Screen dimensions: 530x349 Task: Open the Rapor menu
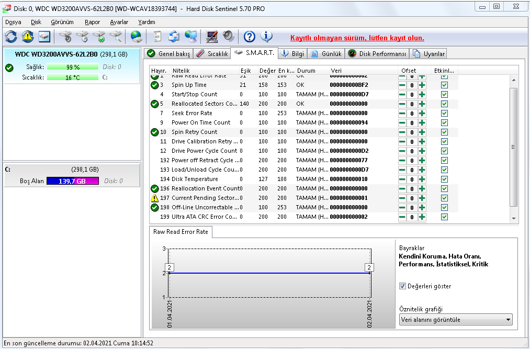click(x=92, y=22)
